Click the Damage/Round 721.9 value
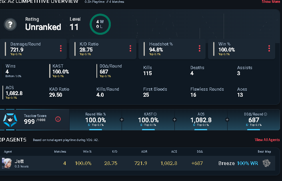 coord(17,50)
